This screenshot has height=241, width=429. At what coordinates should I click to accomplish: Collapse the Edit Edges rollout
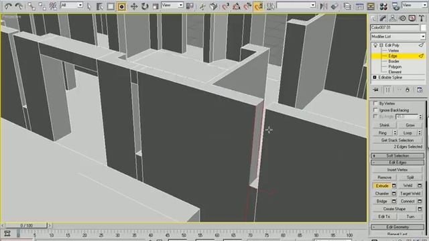coord(397,163)
